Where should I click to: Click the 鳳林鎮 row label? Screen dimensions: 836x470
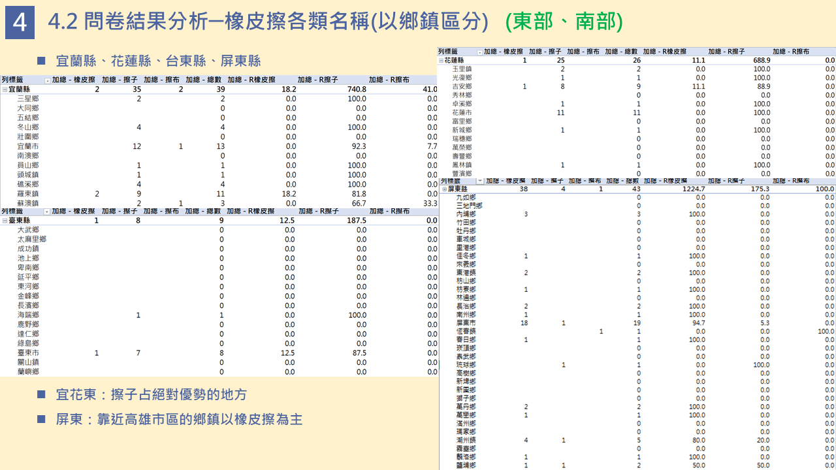(462, 165)
